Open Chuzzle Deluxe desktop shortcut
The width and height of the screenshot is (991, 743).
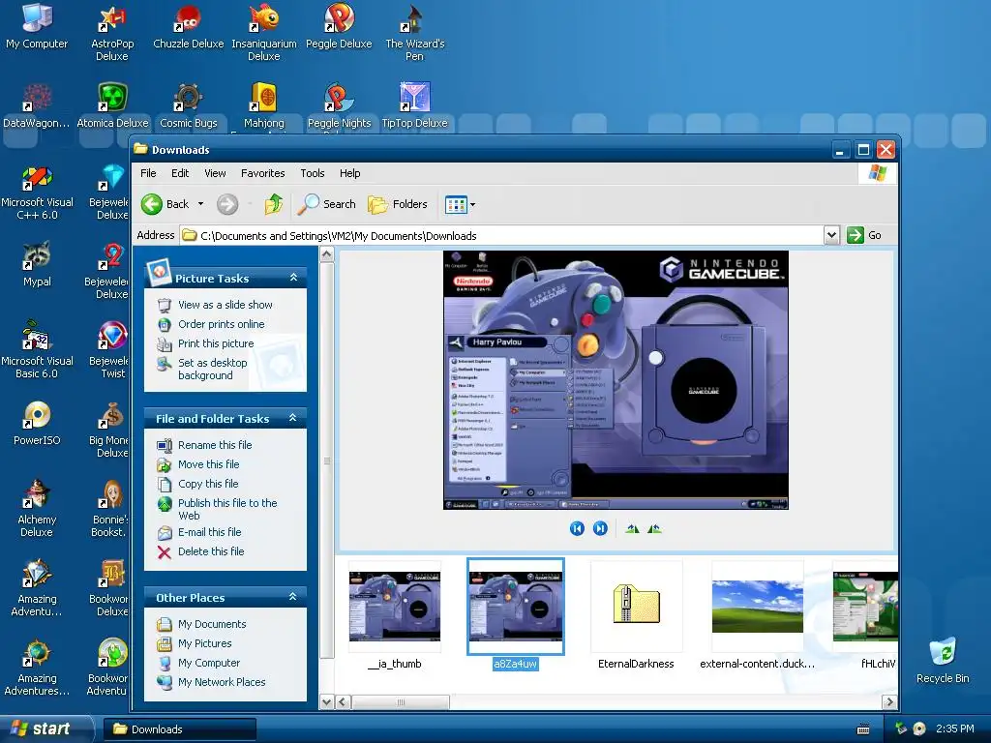[x=188, y=25]
